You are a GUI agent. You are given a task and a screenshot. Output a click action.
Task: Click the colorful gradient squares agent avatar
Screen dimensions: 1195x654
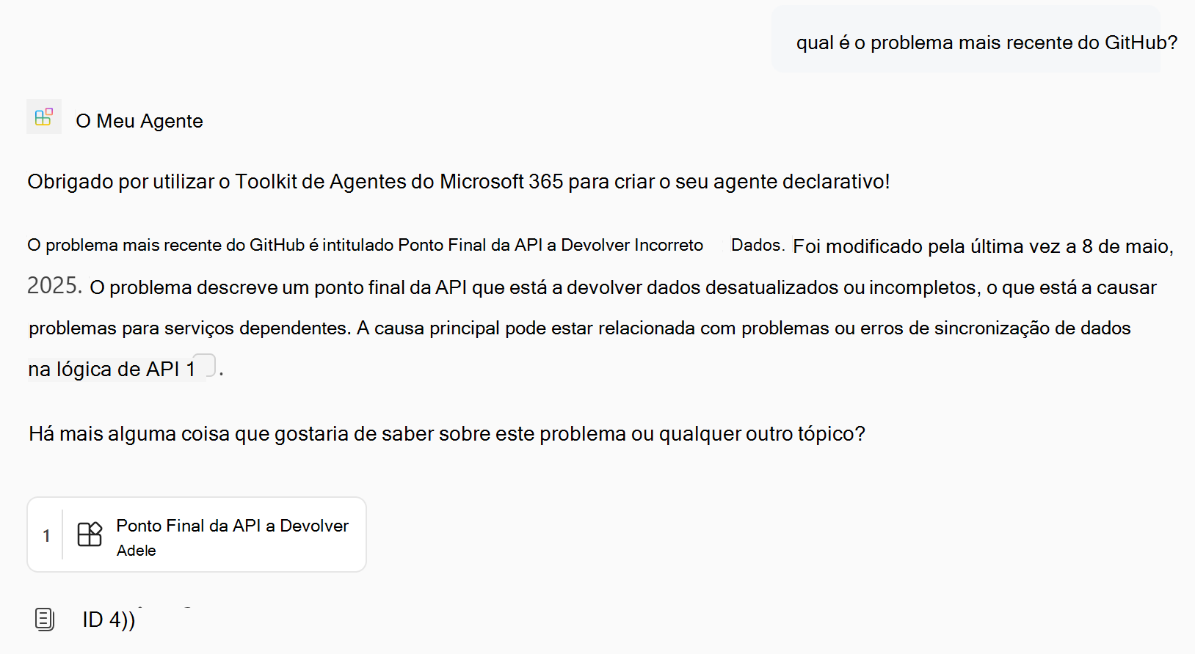click(x=44, y=117)
